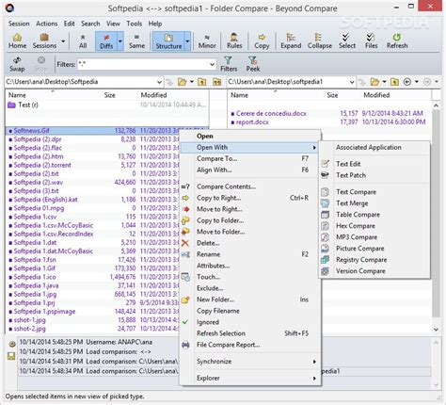Show All files filter
Viewport: 446px width, 405px height.
coord(83,41)
